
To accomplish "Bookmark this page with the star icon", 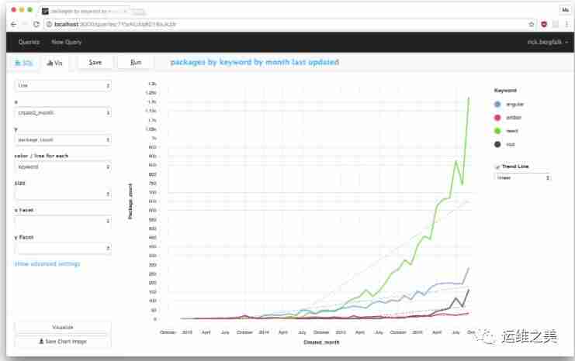I will (531, 24).
